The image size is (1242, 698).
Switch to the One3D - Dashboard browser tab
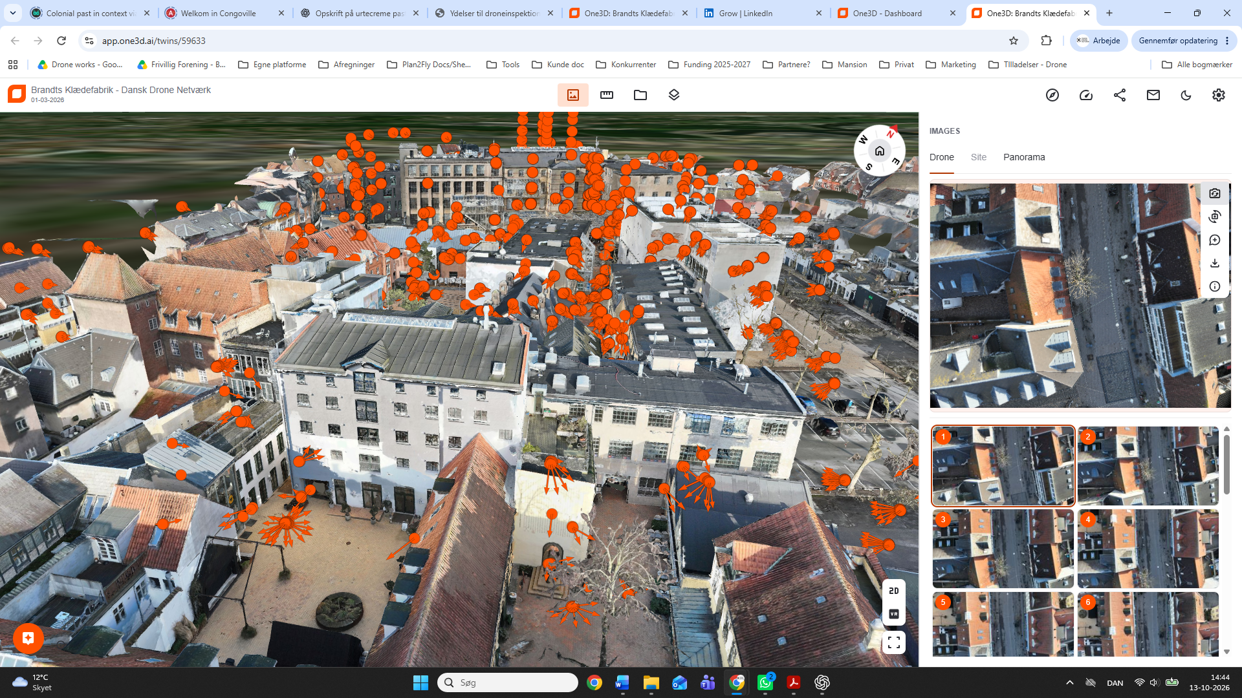pos(897,13)
